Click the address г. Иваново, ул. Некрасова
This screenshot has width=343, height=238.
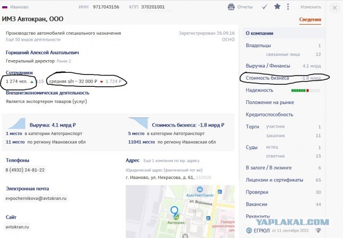[160, 177]
